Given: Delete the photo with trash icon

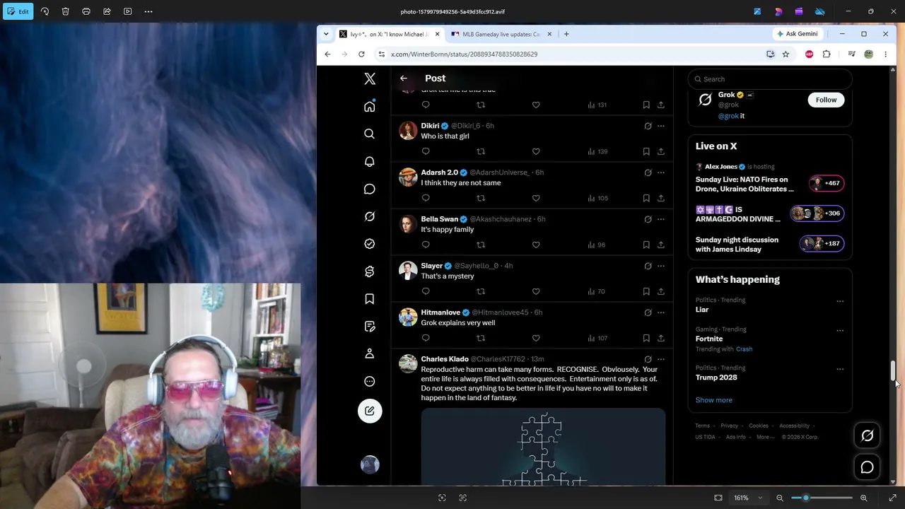Looking at the screenshot, I should [65, 11].
